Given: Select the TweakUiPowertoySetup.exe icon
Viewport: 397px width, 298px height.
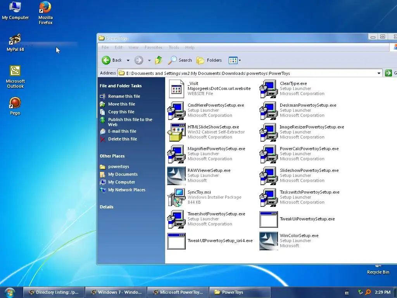Looking at the screenshot, I should (x=269, y=219).
